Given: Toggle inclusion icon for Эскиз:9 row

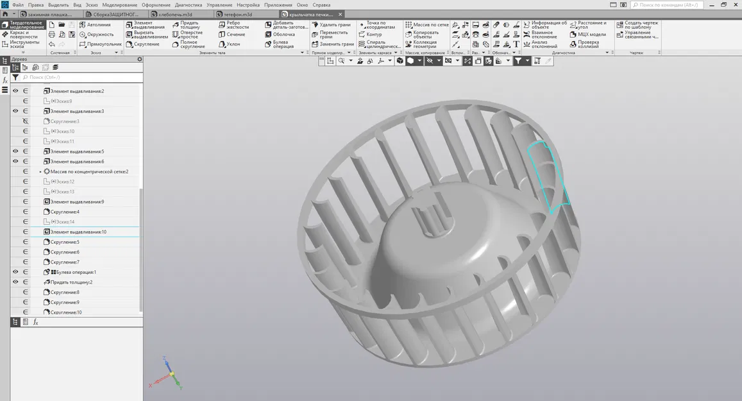Looking at the screenshot, I should 26,101.
